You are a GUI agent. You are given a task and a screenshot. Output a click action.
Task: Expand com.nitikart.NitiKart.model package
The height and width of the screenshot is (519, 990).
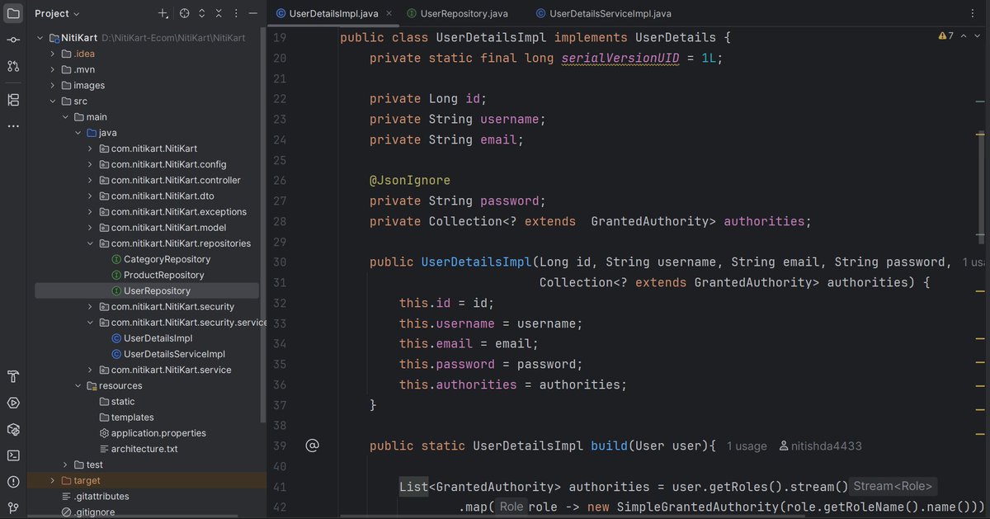[91, 228]
